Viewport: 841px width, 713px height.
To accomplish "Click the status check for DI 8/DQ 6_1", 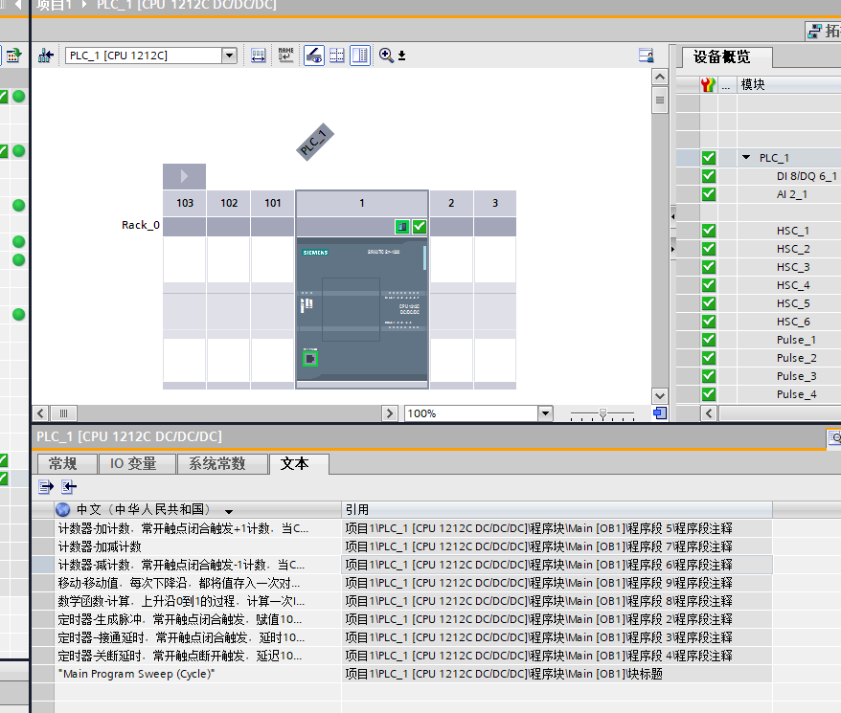I will 709,176.
